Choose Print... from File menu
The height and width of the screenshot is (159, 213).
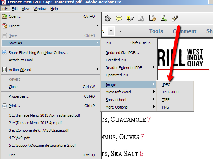50,106
